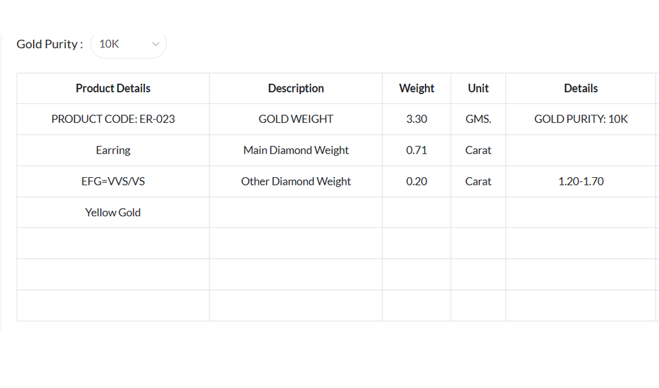
Task: Click the Main Diamond Weight cell
Action: 296,150
